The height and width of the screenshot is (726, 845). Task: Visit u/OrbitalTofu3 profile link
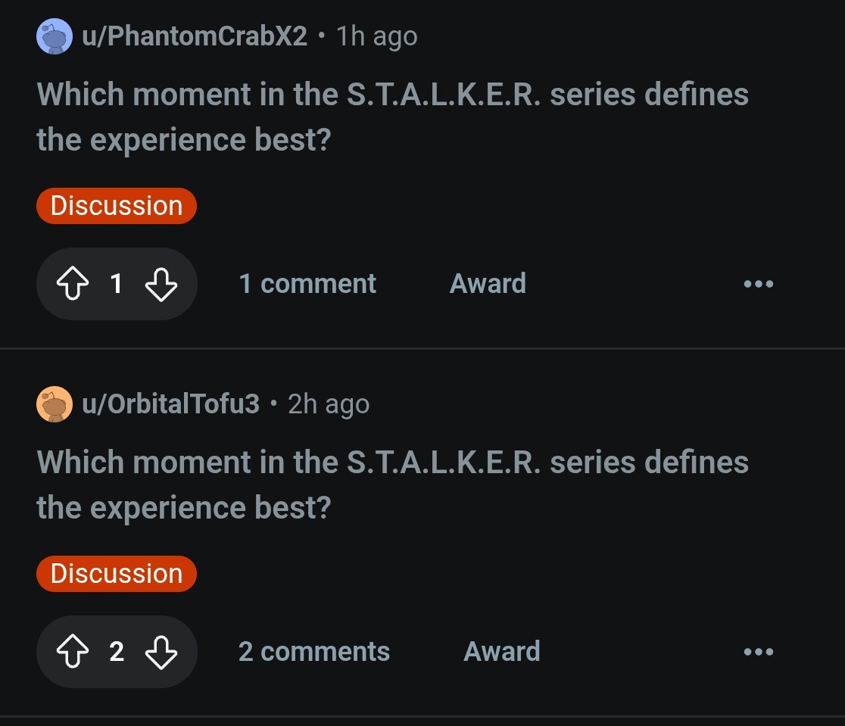pos(170,404)
